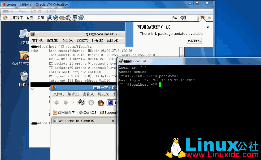This screenshot has height=160, width=261.
Task: Open the 应用程序 Applications menu
Action: [x=13, y=18]
